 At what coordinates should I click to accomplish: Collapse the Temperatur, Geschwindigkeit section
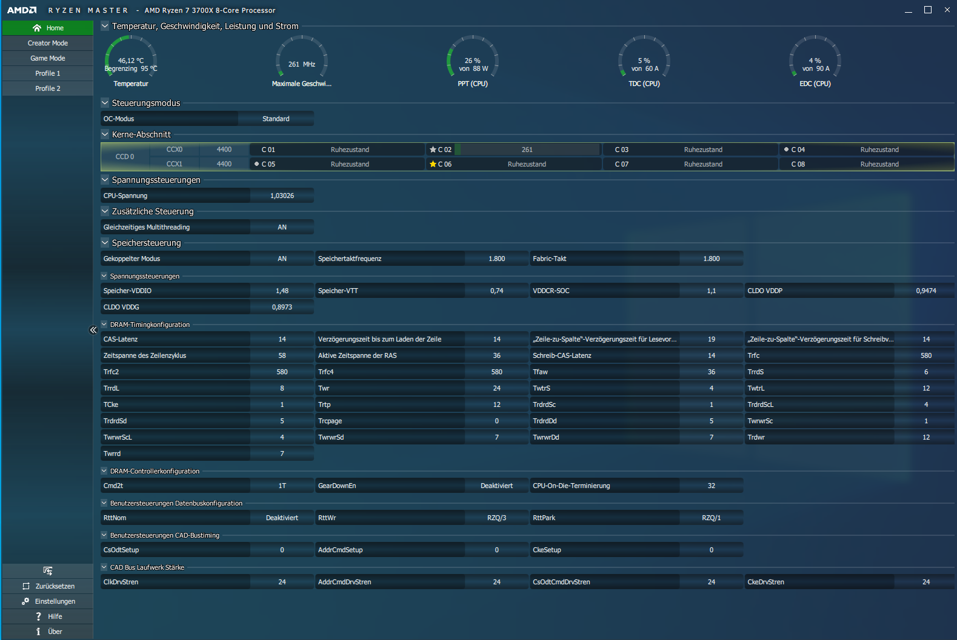click(x=105, y=25)
